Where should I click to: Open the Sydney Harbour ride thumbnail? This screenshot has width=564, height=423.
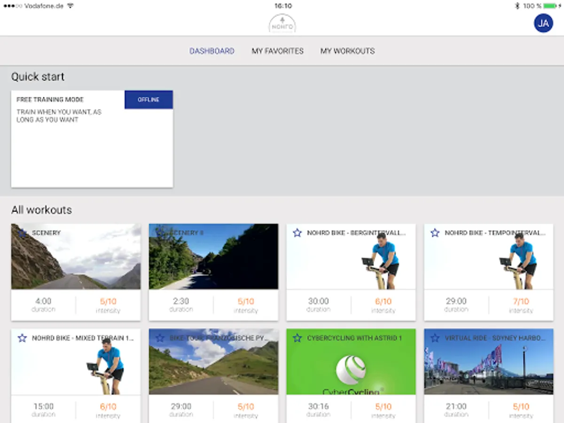[x=489, y=361]
